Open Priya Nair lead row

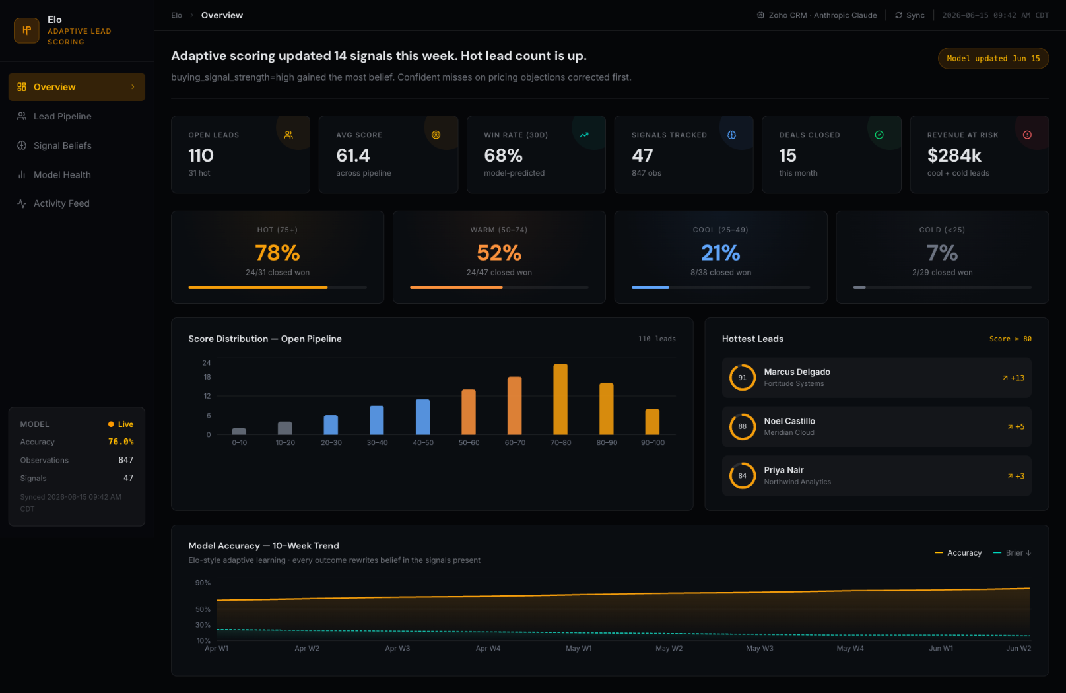click(x=877, y=476)
